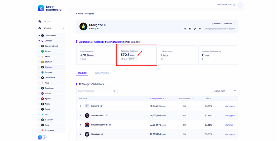Open the Stargaze Website link
Viewport: 279px width, 141px height.
[217, 24]
